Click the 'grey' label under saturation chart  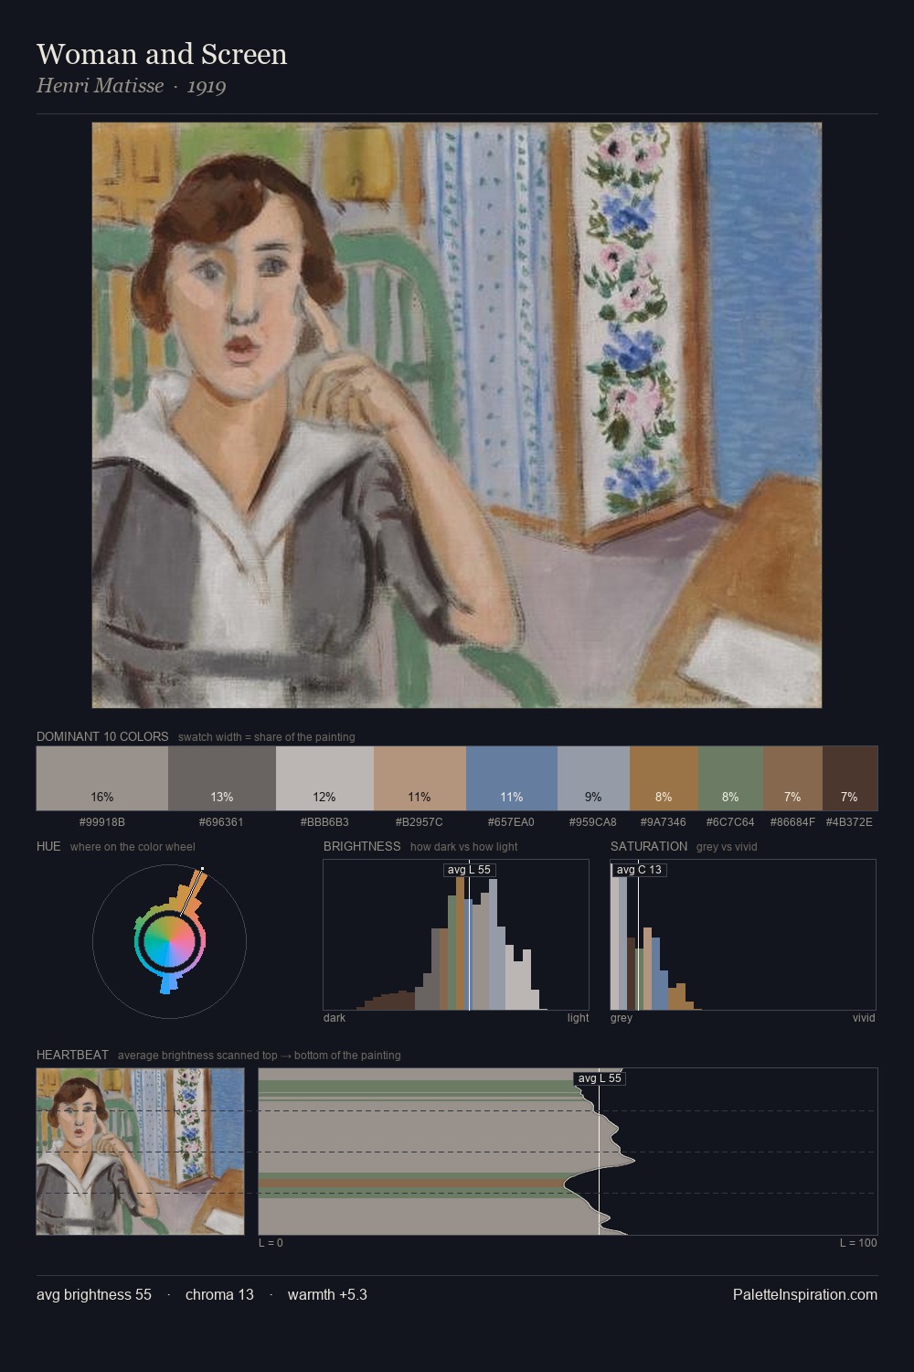[x=622, y=1018]
